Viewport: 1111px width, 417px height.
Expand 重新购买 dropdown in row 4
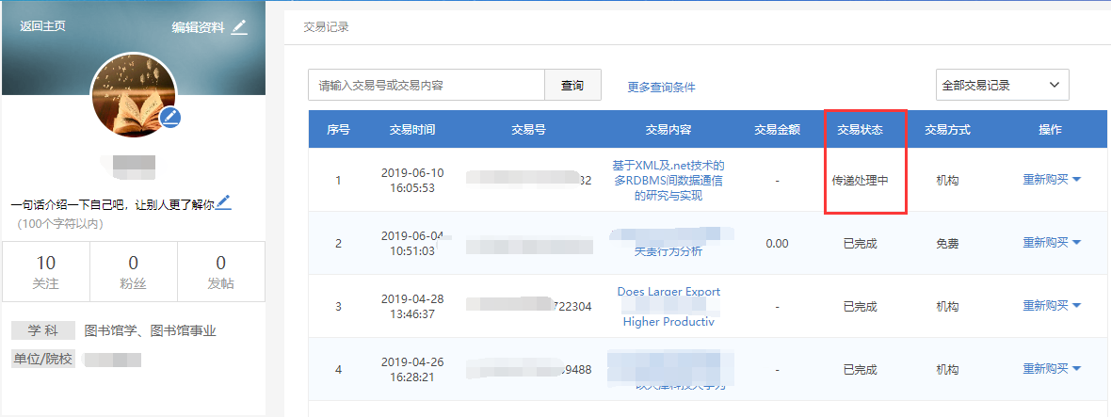tap(1051, 369)
